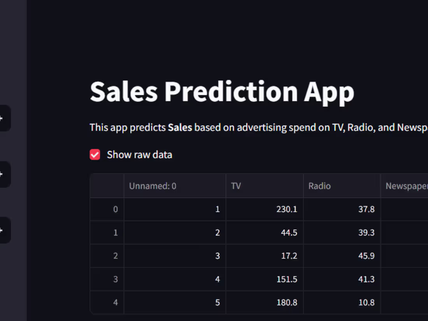Select the TV cell with value 17.2
Screen dimensions: 428x321
pos(265,256)
